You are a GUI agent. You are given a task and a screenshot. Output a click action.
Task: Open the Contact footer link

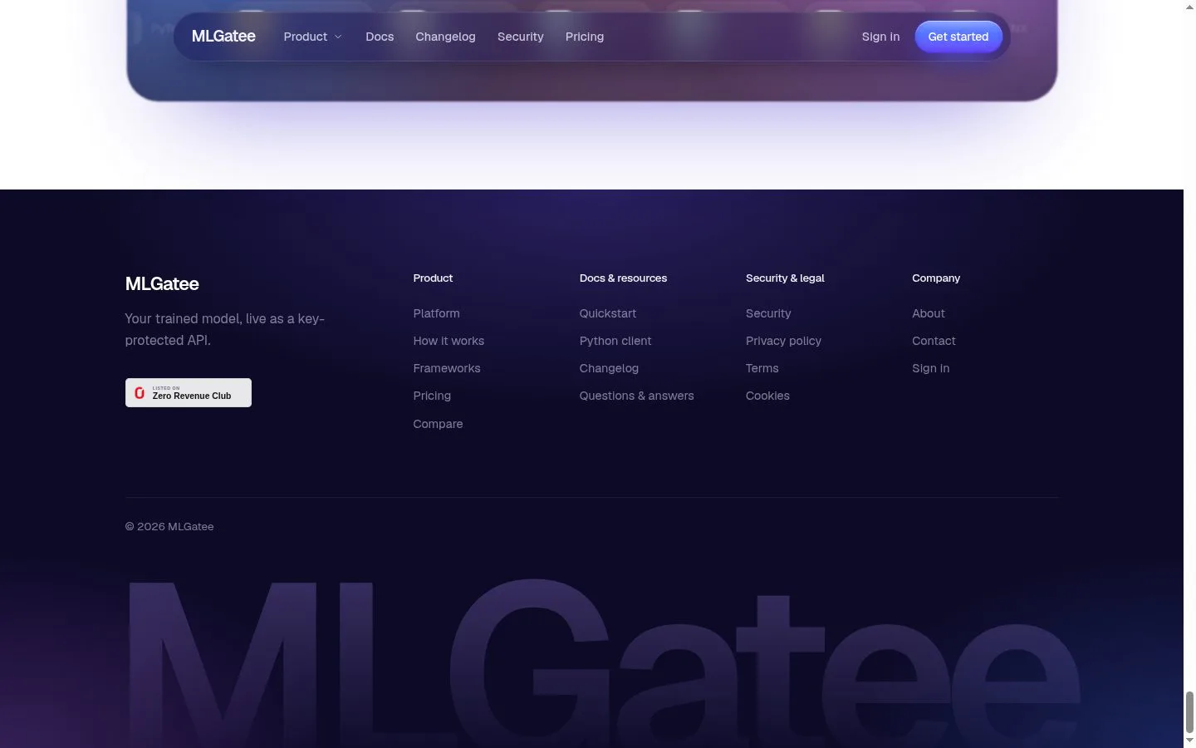pyautogui.click(x=934, y=341)
